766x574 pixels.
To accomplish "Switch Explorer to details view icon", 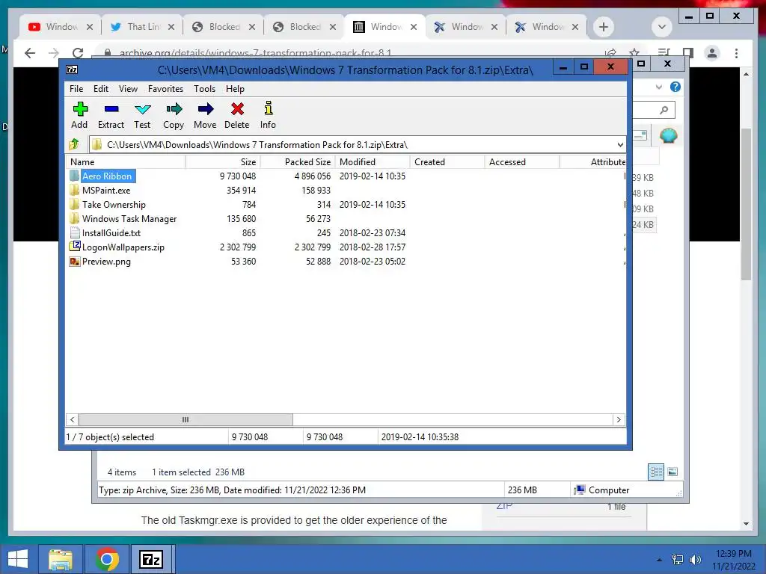I will (x=656, y=472).
